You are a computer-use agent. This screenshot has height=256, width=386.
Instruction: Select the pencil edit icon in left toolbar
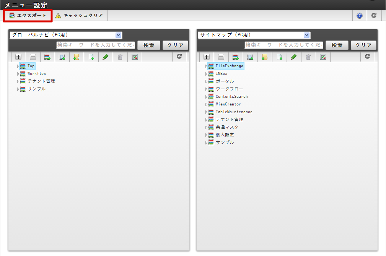[x=106, y=57]
